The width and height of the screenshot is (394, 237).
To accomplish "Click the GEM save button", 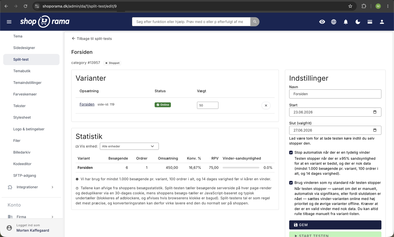I will click(335, 225).
